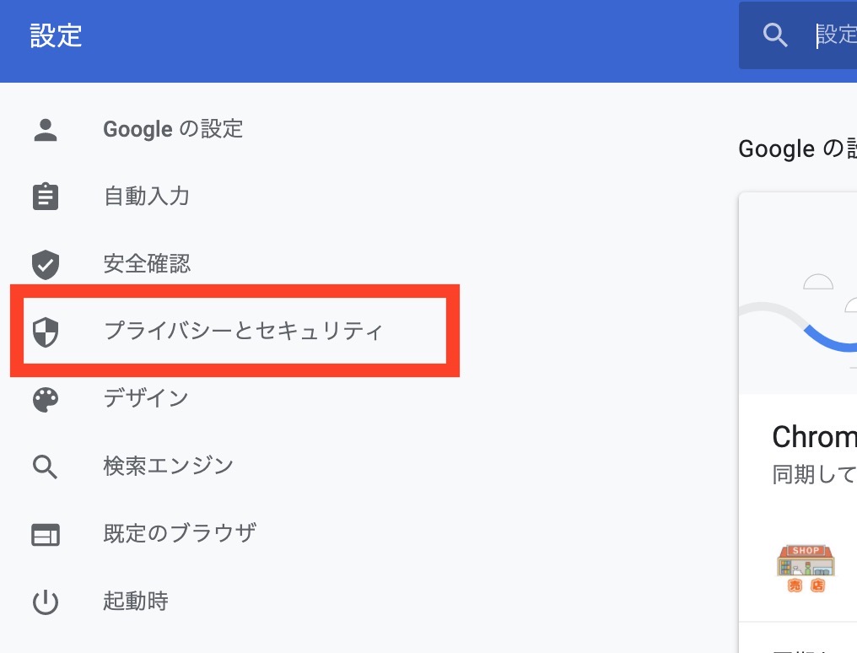Click the 設定 title in the header
This screenshot has height=653, width=857.
click(56, 36)
